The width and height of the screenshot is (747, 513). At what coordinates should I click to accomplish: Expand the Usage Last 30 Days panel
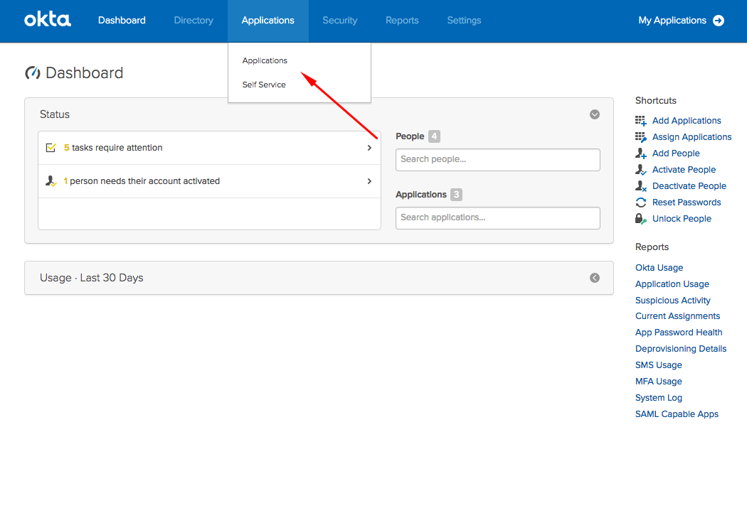595,278
